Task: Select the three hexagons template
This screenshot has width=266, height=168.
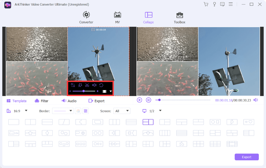Action: [64, 144]
